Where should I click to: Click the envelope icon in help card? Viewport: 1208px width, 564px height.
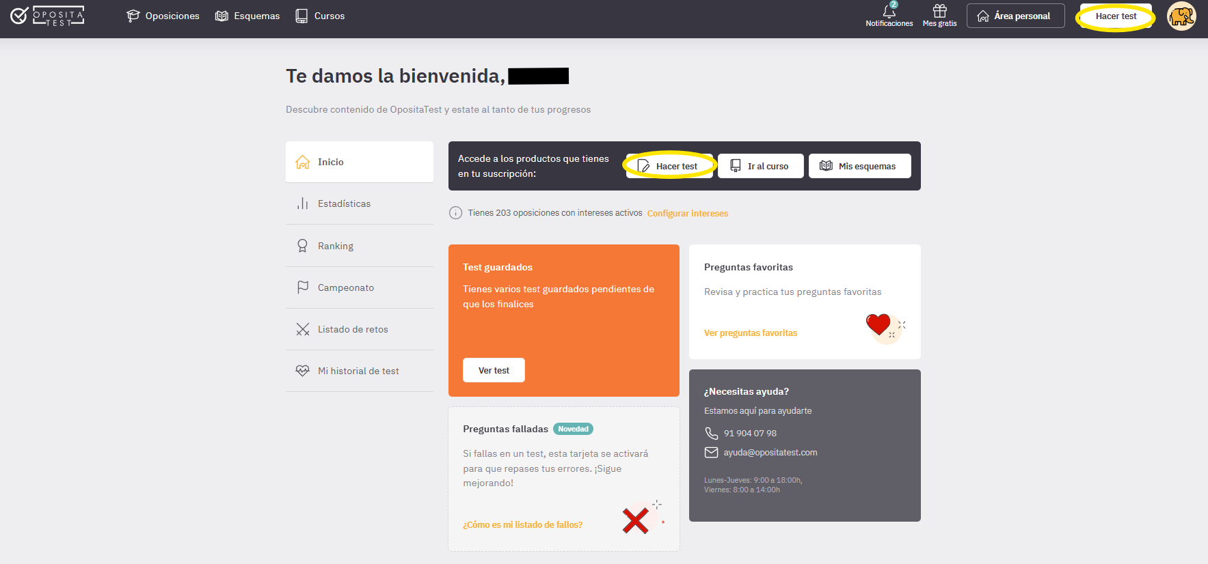pyautogui.click(x=712, y=453)
